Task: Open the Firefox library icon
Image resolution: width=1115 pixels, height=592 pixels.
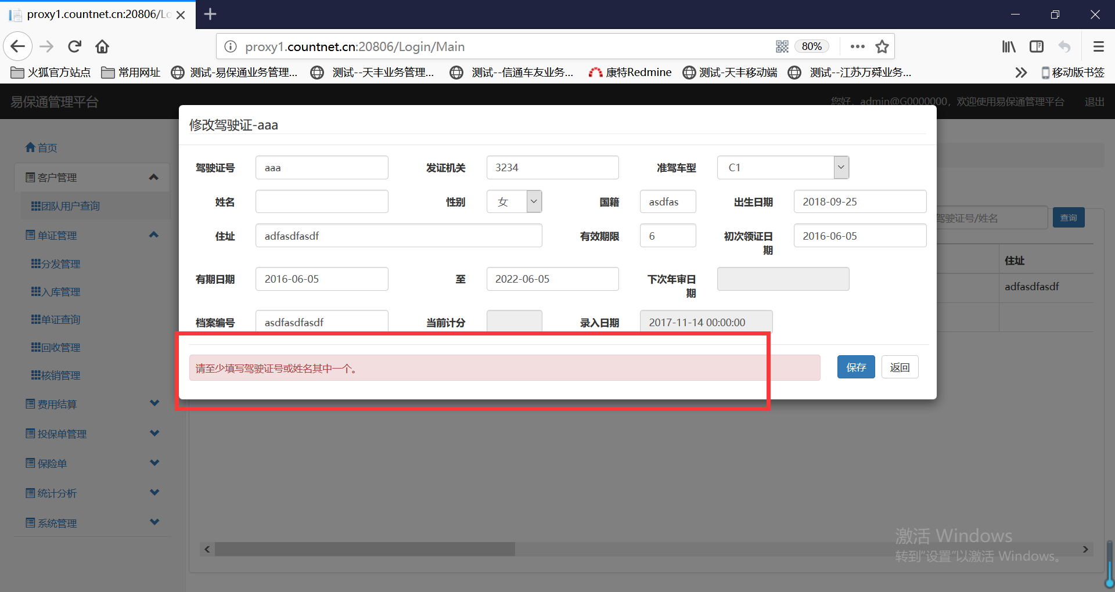Action: pos(1009,46)
